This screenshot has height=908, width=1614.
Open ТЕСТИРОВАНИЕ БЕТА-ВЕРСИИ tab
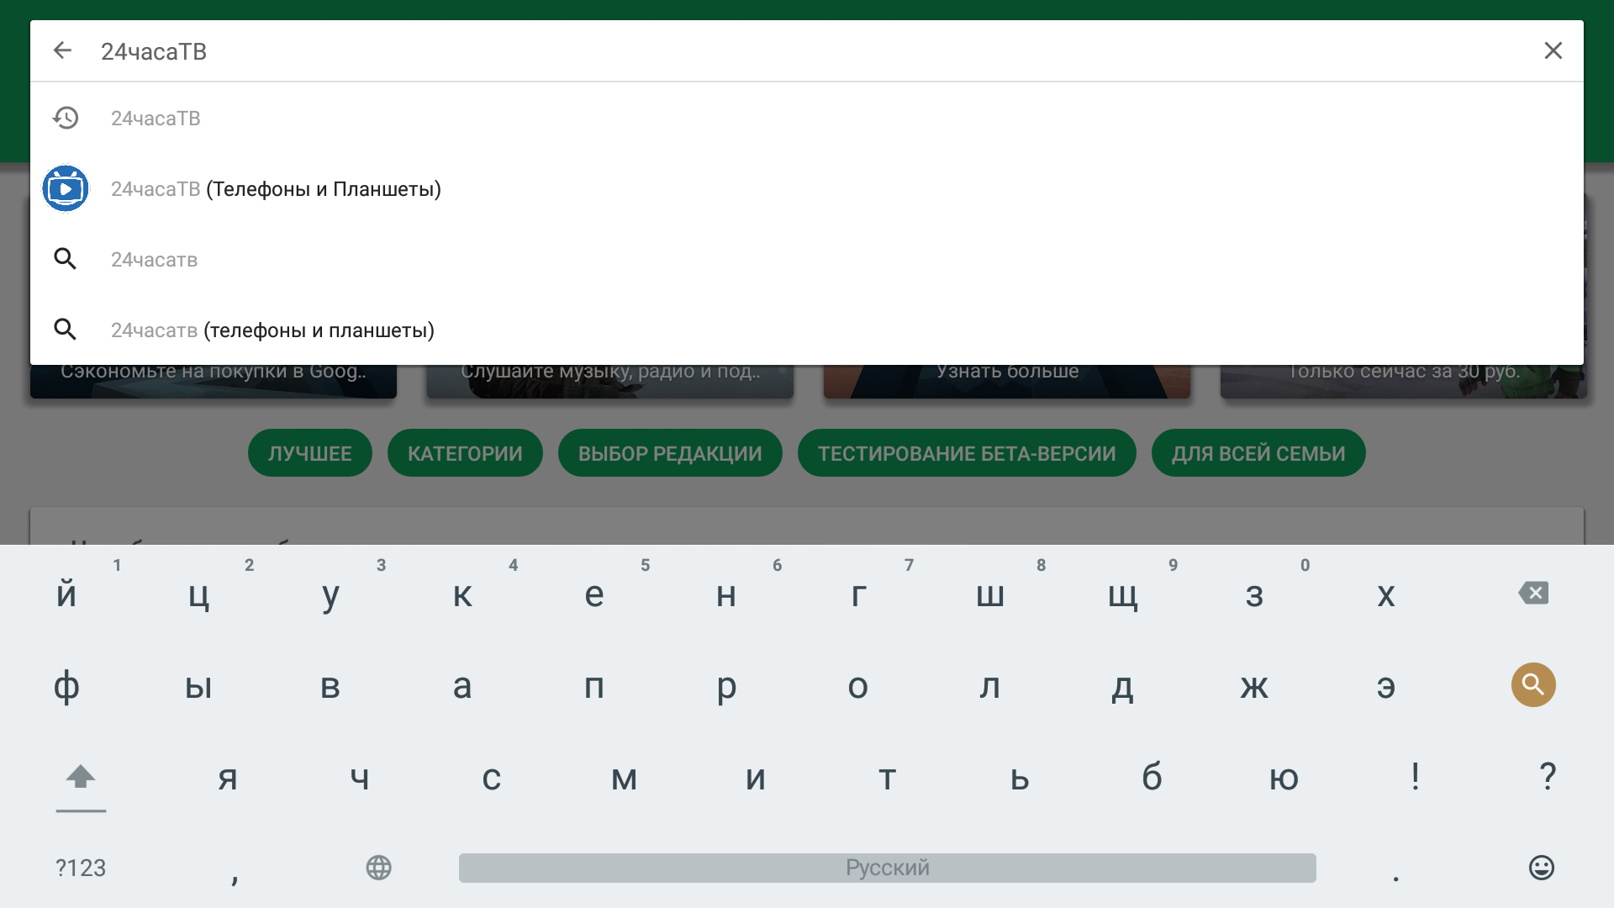967,453
